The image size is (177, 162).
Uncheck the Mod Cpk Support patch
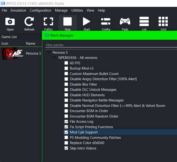pyautogui.click(x=66, y=132)
